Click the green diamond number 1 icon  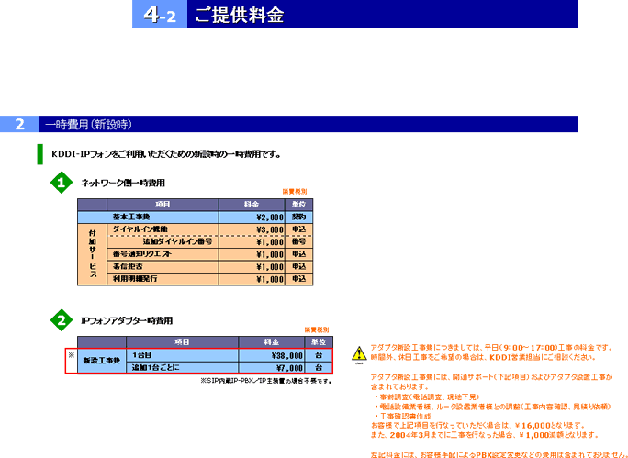click(62, 183)
